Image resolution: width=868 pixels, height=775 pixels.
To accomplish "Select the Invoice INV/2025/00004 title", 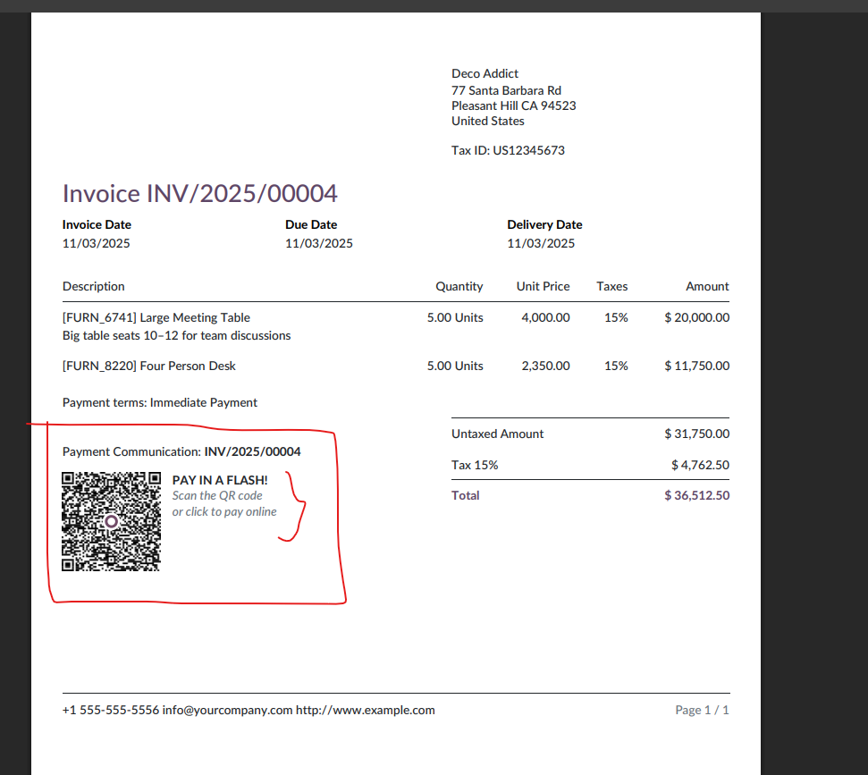I will click(199, 194).
